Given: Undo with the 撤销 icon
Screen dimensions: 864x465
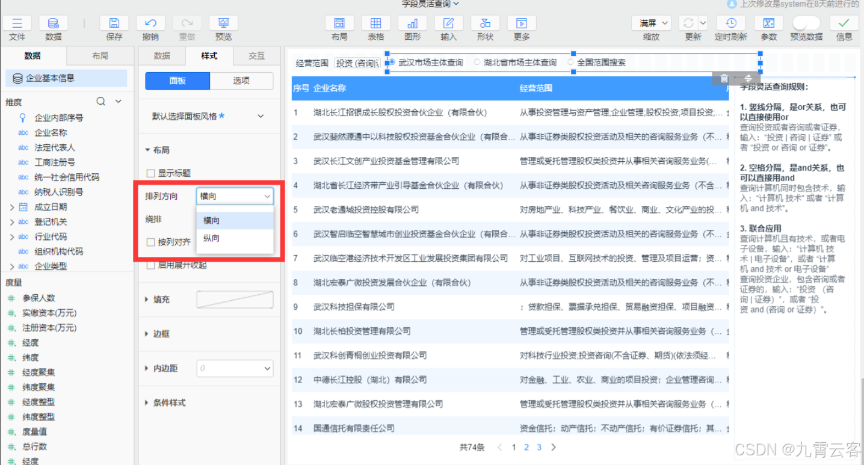Looking at the screenshot, I should tap(150, 23).
